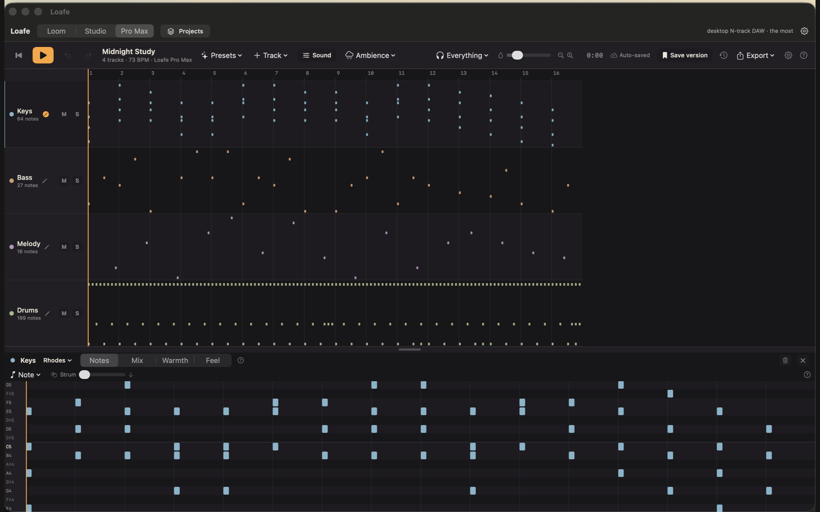Click the panel resize handle above editor
The height and width of the screenshot is (512, 820).
[x=410, y=349]
